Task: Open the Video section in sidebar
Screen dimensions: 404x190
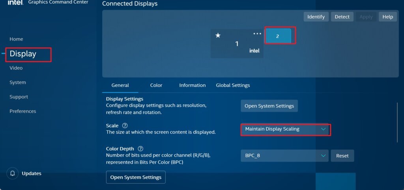Action: point(16,68)
